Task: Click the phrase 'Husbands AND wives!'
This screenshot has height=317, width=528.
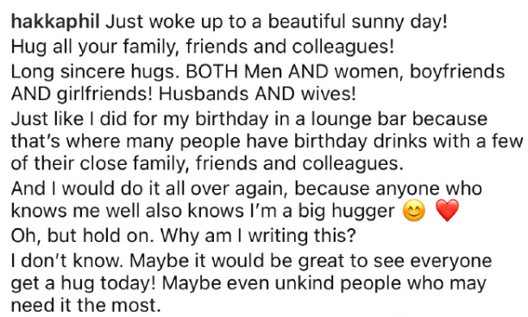Action: 257,94
